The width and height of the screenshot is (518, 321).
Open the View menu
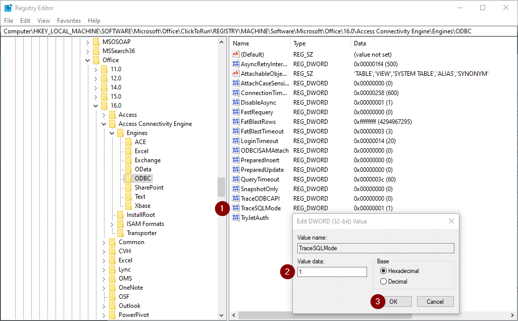[43, 21]
